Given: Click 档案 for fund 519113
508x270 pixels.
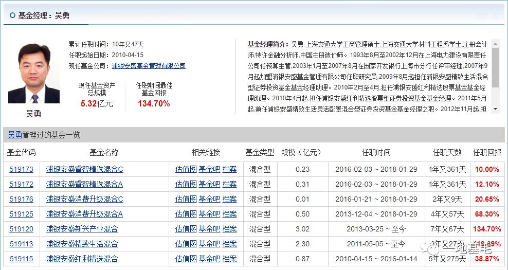Looking at the screenshot, I should point(230,244).
